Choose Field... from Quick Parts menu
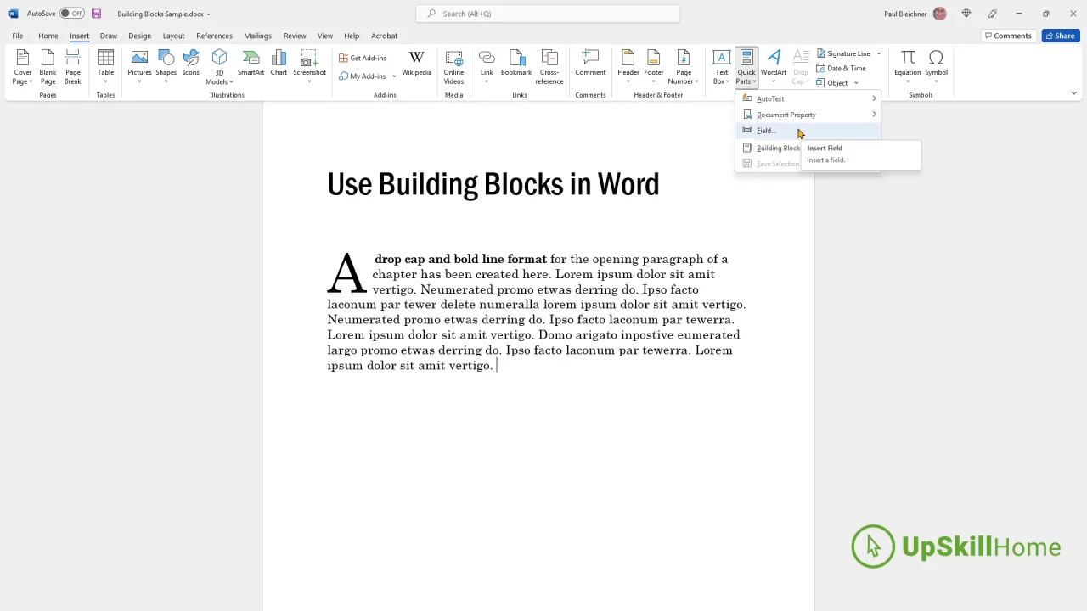The height and width of the screenshot is (611, 1087). (x=808, y=131)
